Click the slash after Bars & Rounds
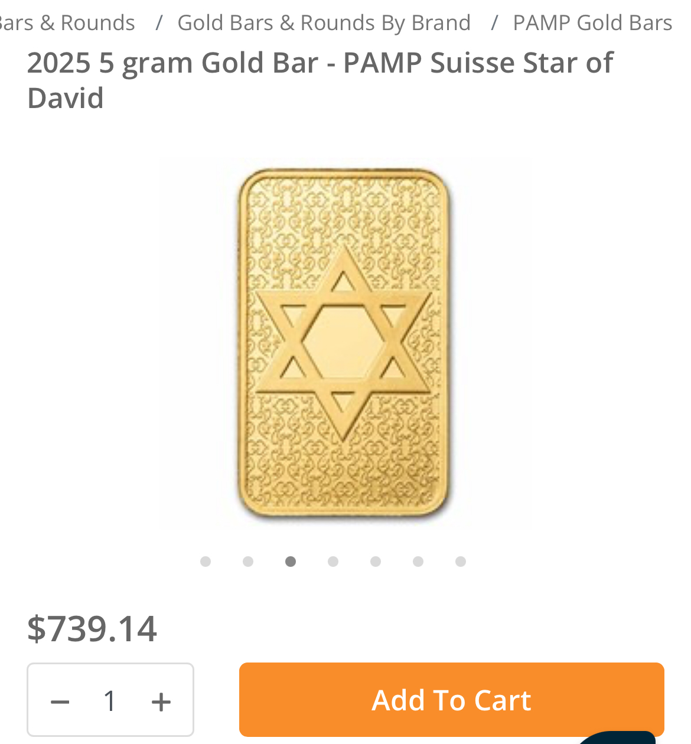 click(159, 23)
